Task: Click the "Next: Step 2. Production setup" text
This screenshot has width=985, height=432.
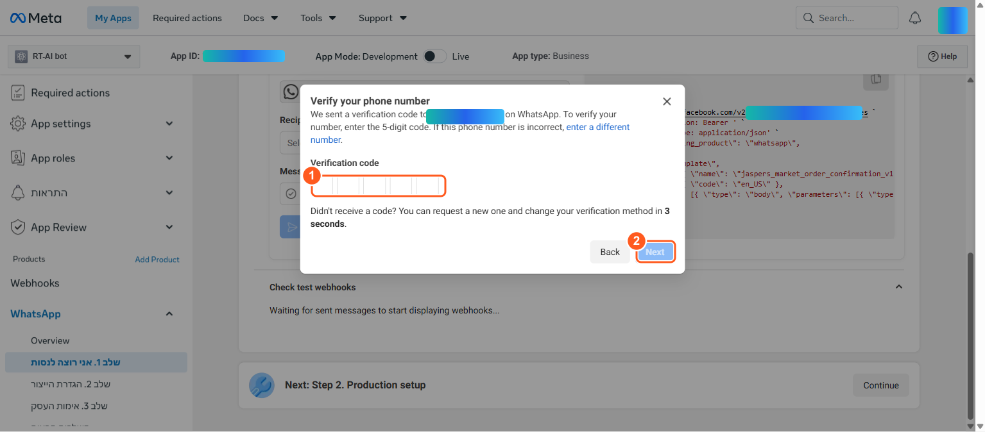Action: 355,385
